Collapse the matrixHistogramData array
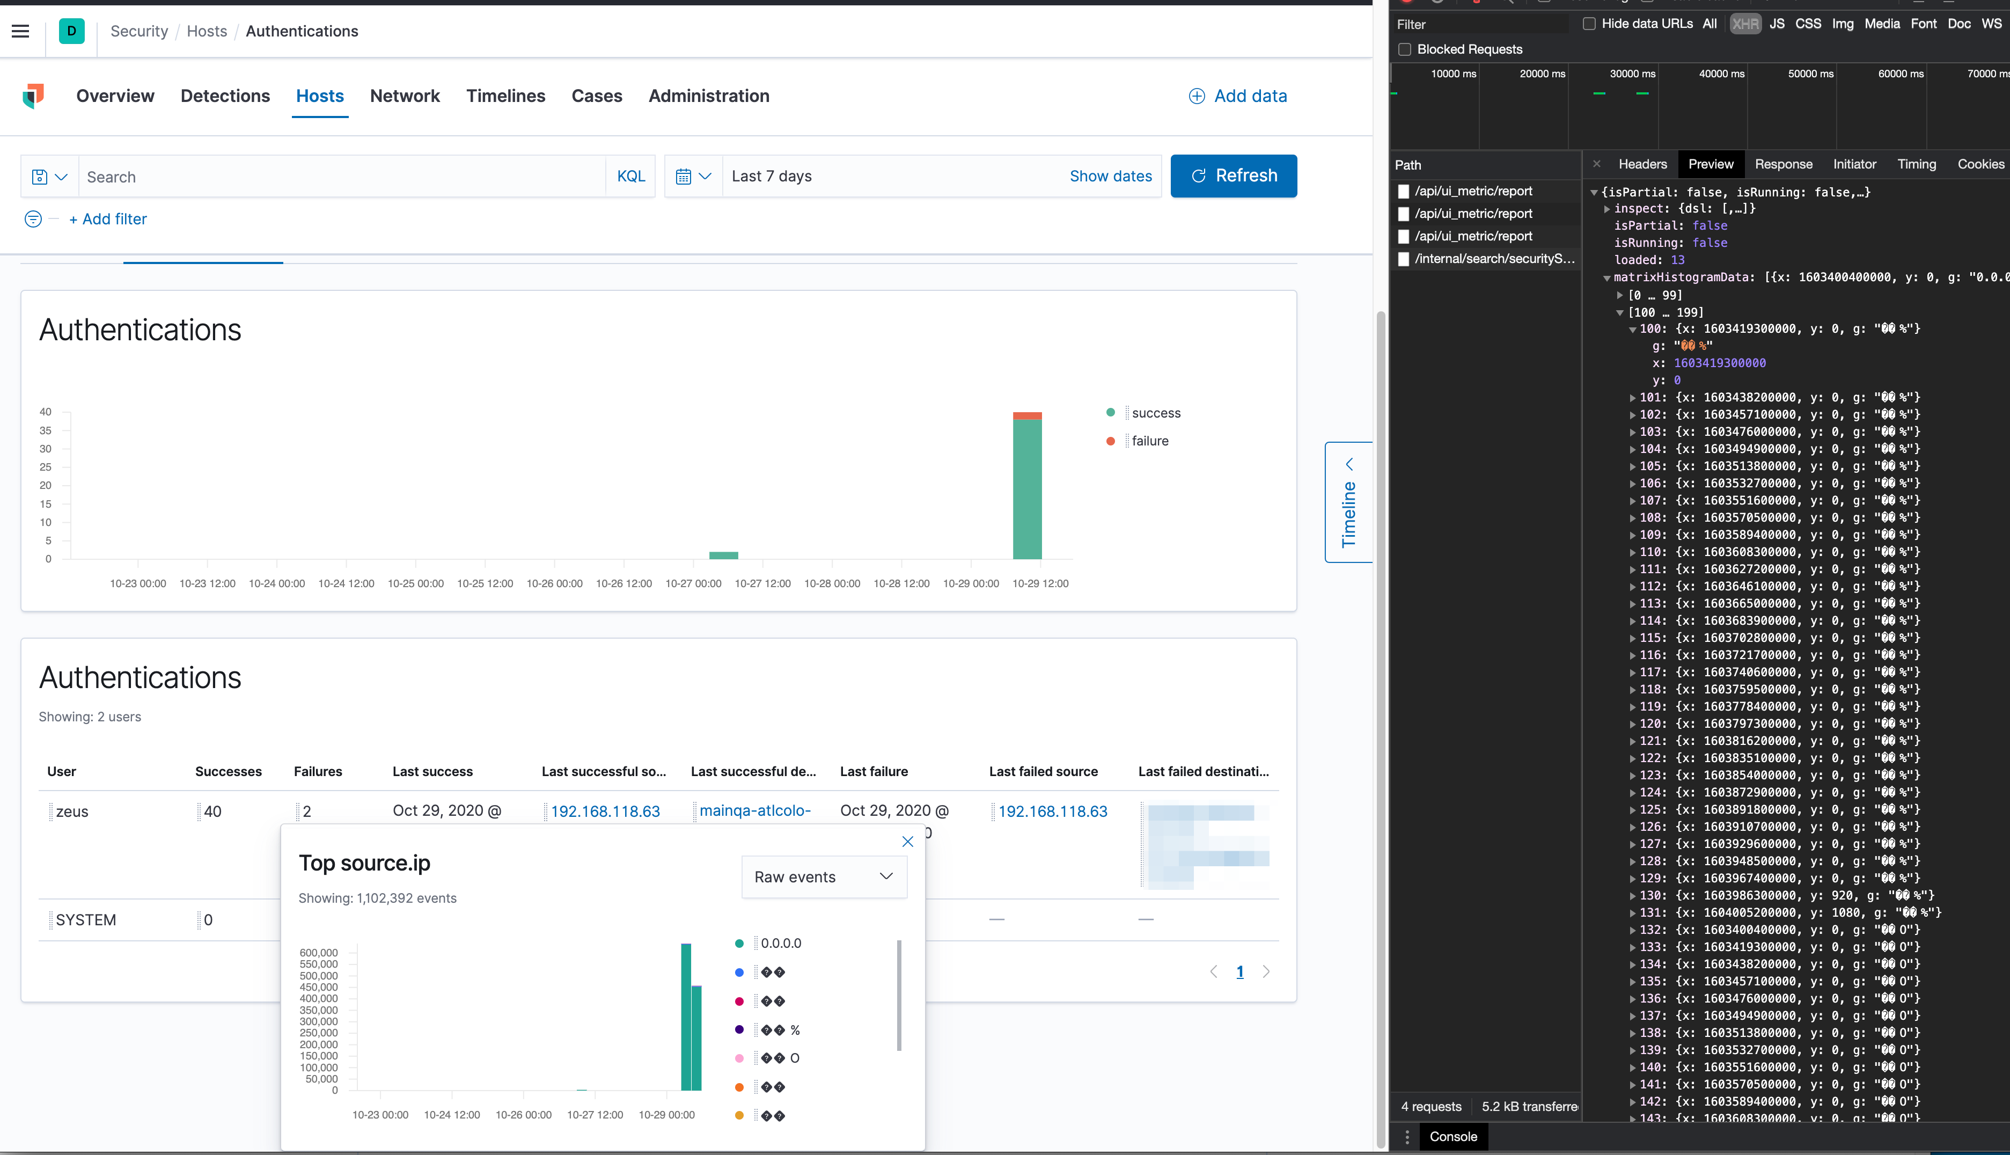Image resolution: width=2010 pixels, height=1155 pixels. pyautogui.click(x=1607, y=277)
